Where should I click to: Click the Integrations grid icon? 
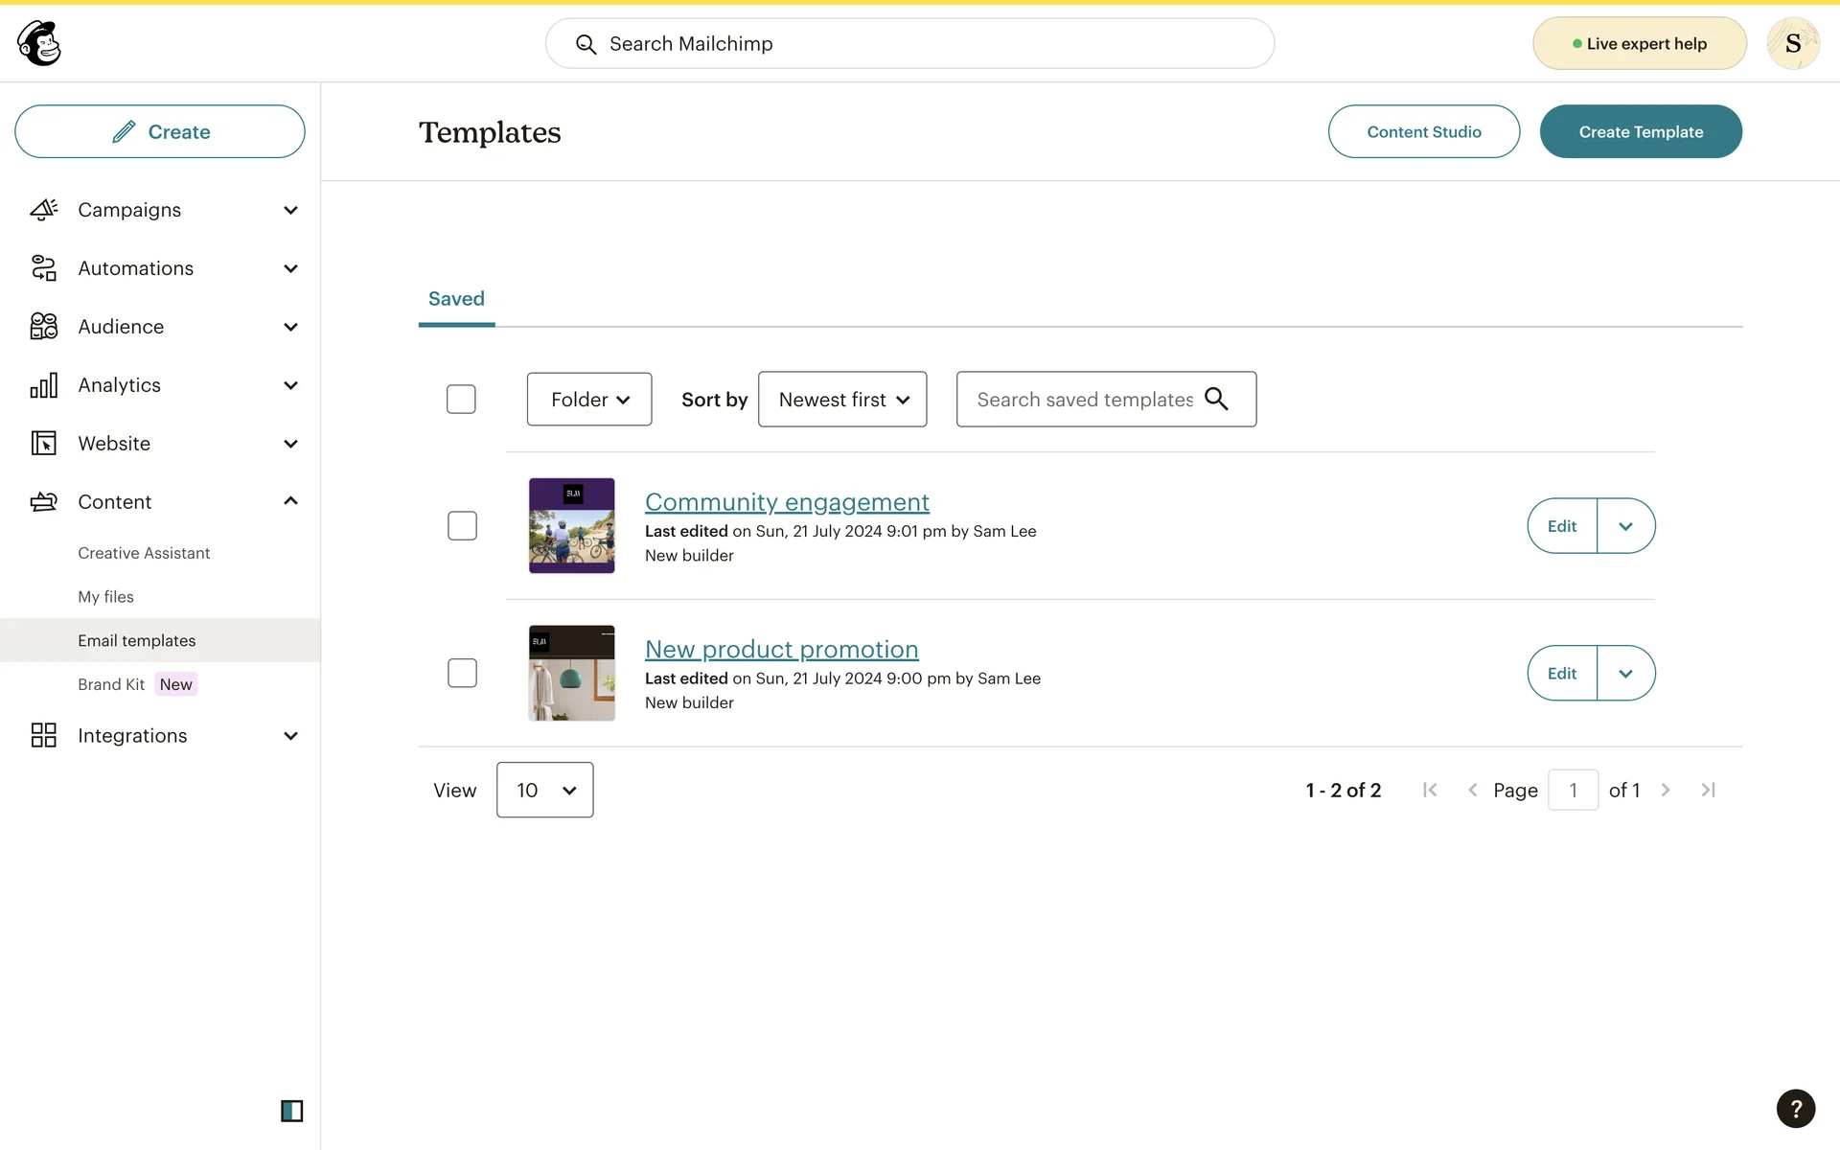tap(44, 735)
